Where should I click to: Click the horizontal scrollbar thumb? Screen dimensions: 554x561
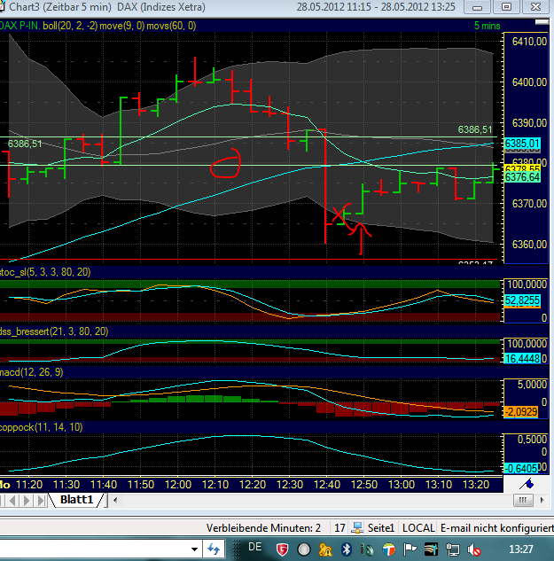pos(523,500)
